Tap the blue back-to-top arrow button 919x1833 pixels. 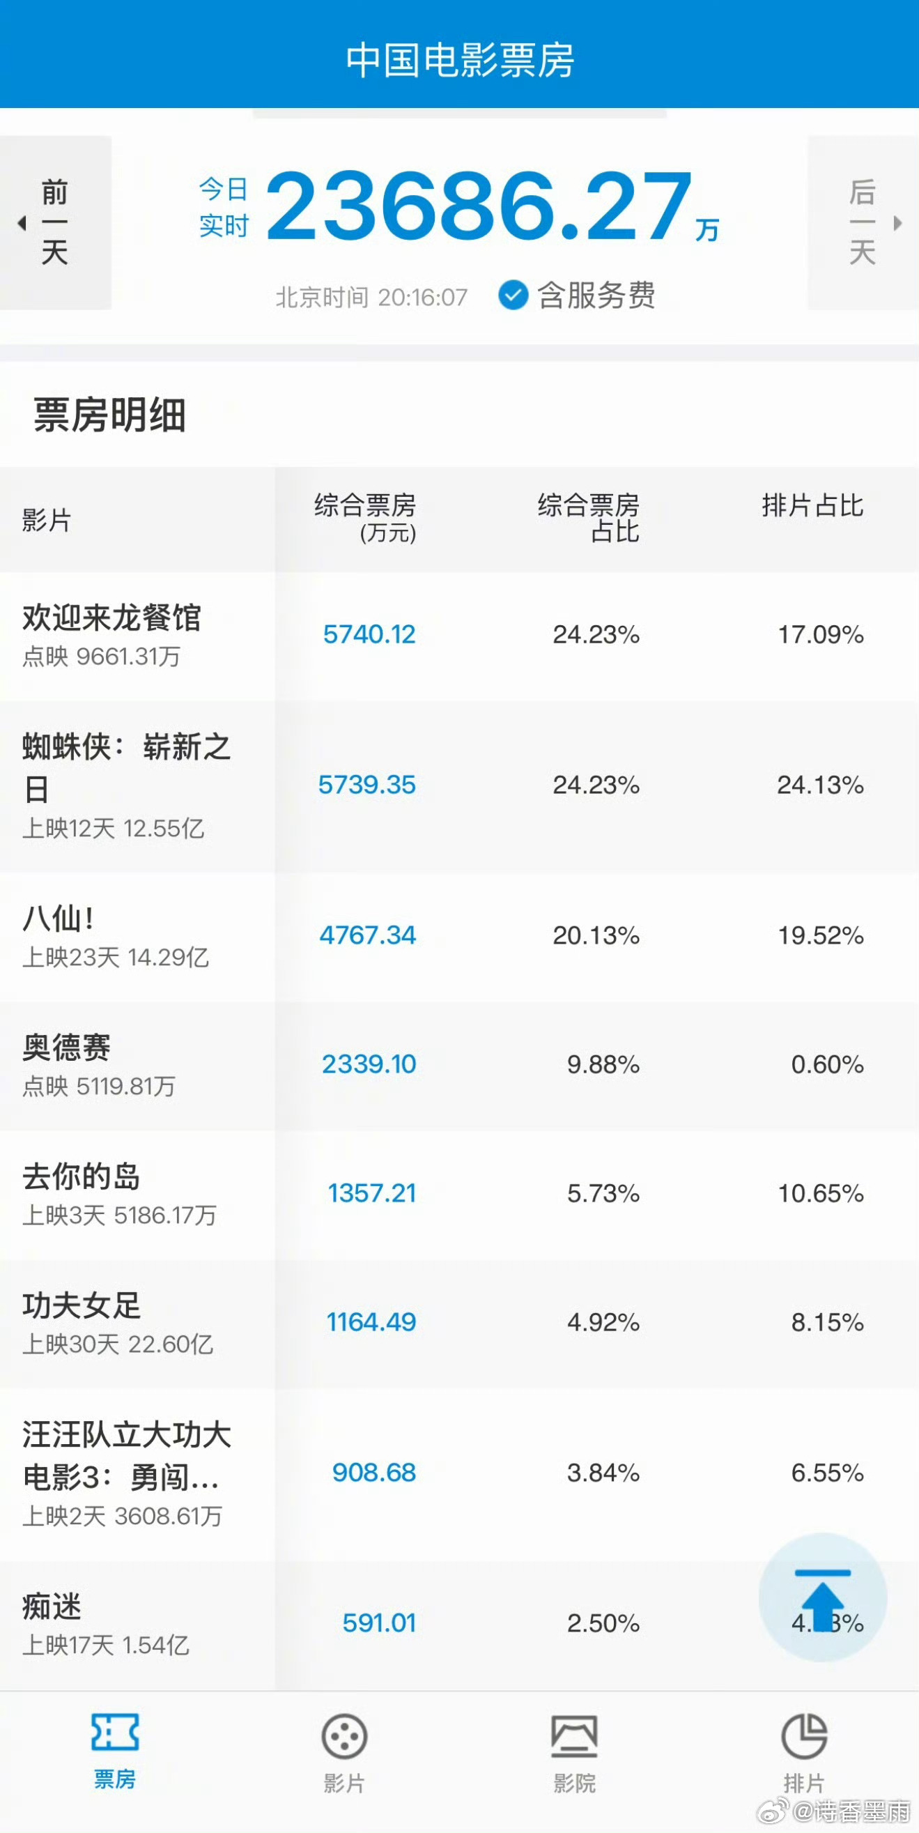pyautogui.click(x=823, y=1597)
